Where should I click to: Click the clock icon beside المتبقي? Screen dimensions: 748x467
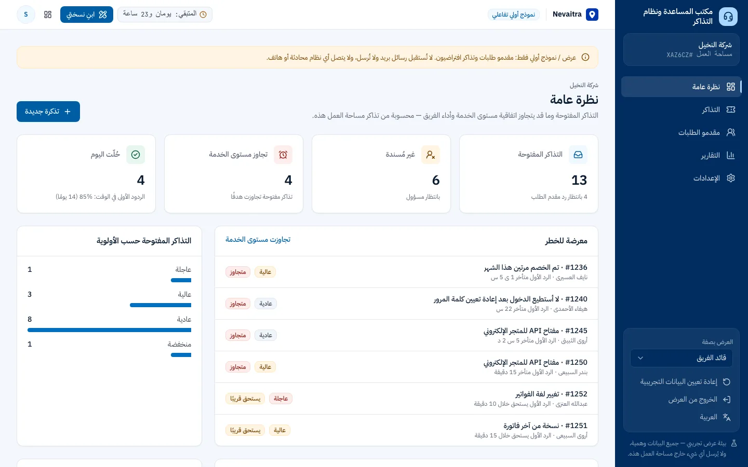(x=203, y=15)
